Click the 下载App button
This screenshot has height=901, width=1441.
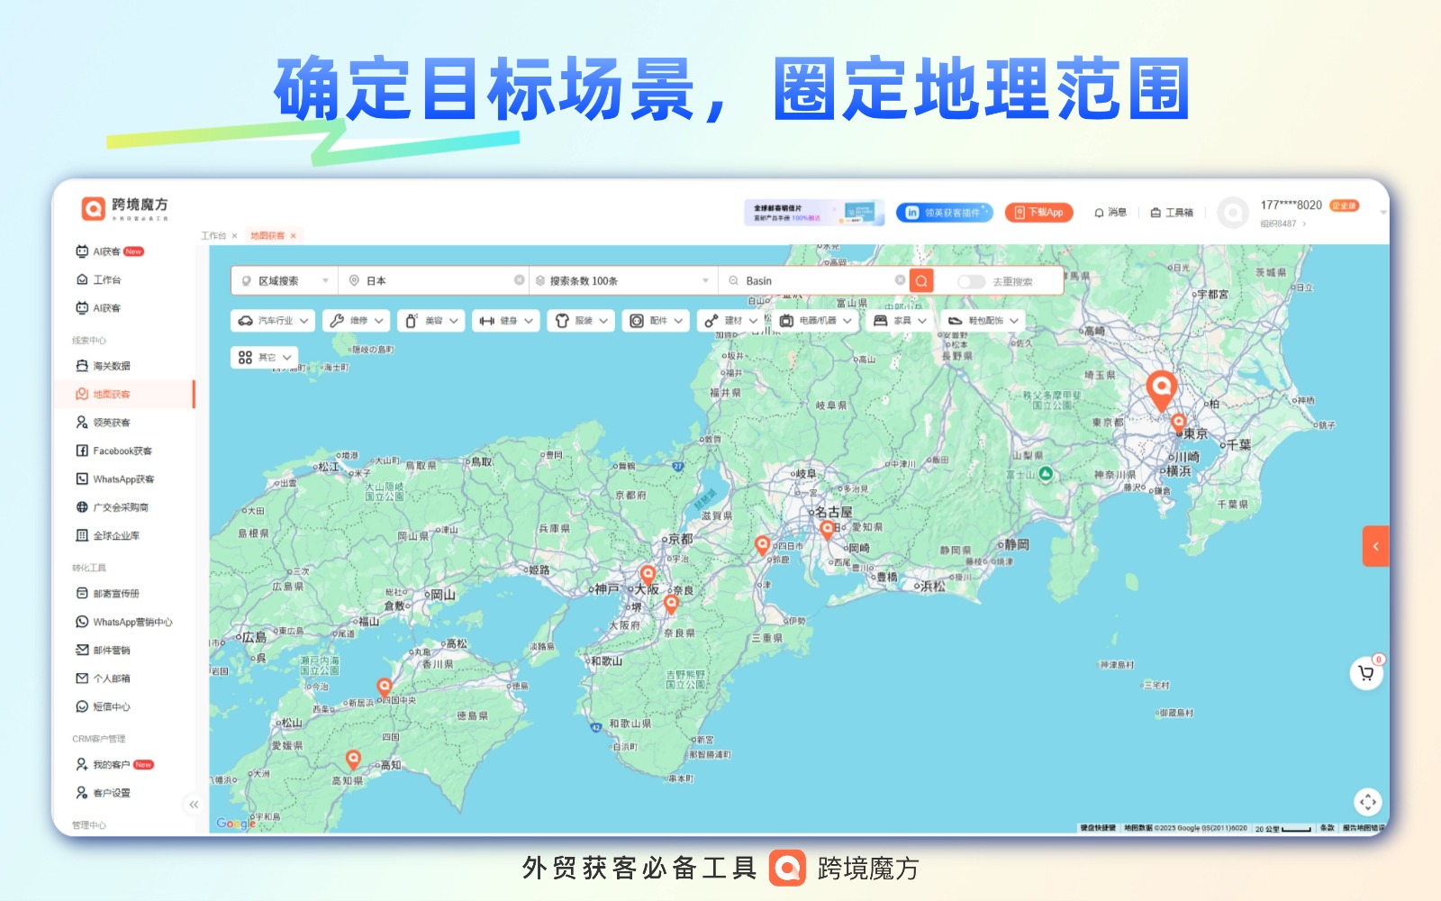tap(1038, 213)
